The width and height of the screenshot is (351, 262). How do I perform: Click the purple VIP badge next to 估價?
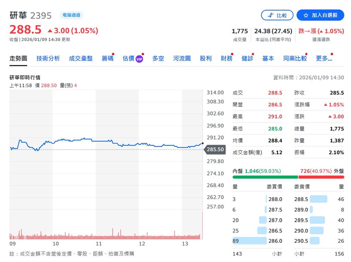click(139, 59)
